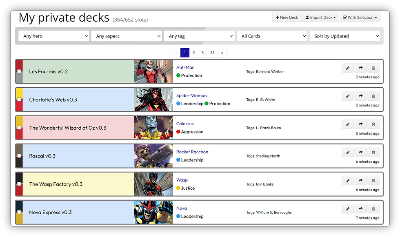Go to pagination page 1

tap(184, 53)
